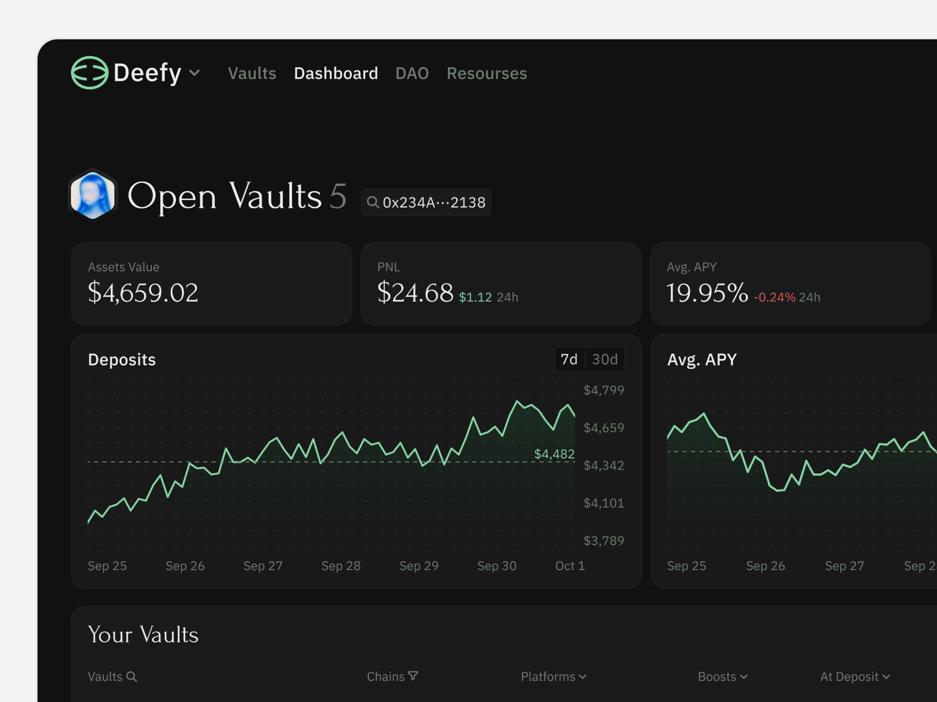Open the DAO section
Viewport: 937px width, 702px height.
click(411, 74)
